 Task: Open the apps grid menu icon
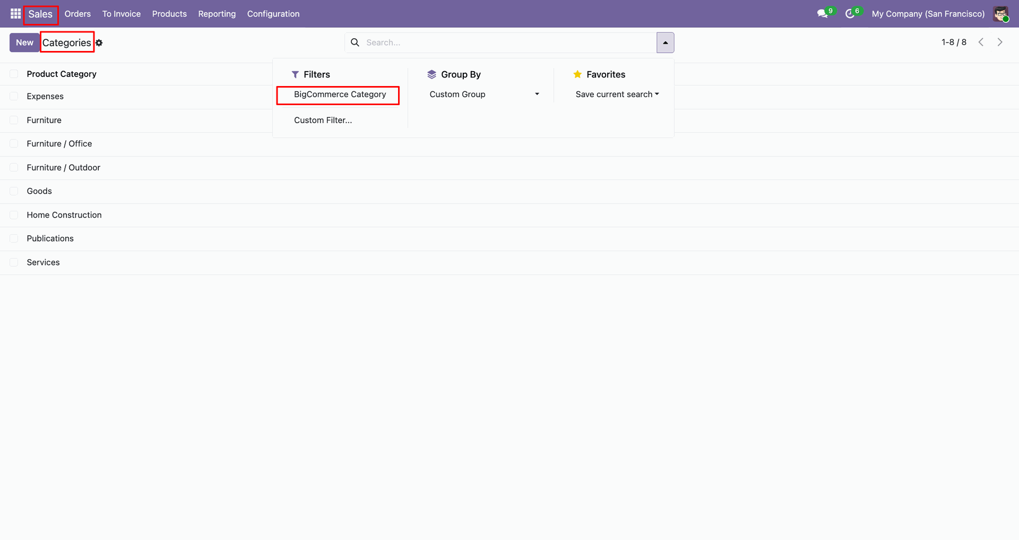[x=15, y=14]
